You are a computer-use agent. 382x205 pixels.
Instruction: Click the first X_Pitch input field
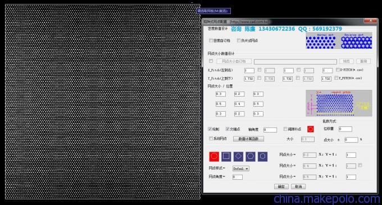tap(249, 71)
